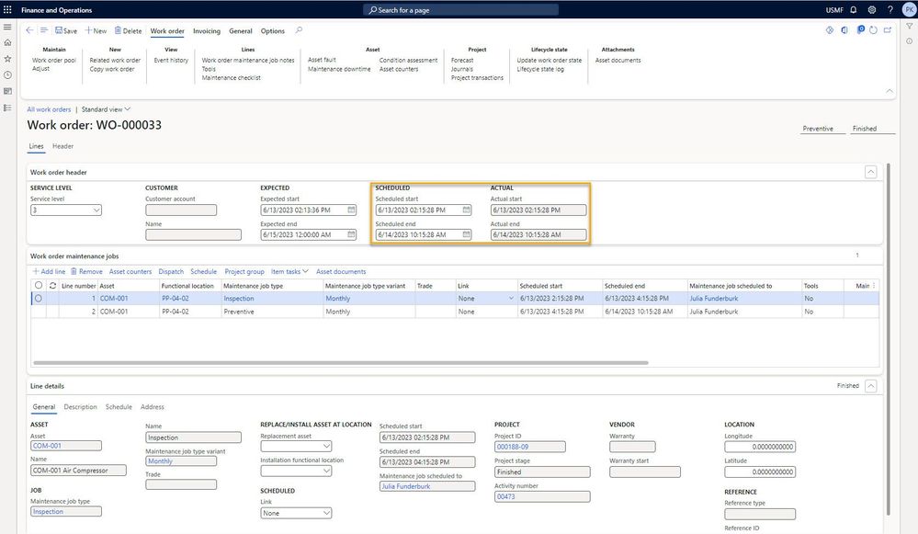Open Options tab
Image resolution: width=918 pixels, height=534 pixels.
point(273,31)
